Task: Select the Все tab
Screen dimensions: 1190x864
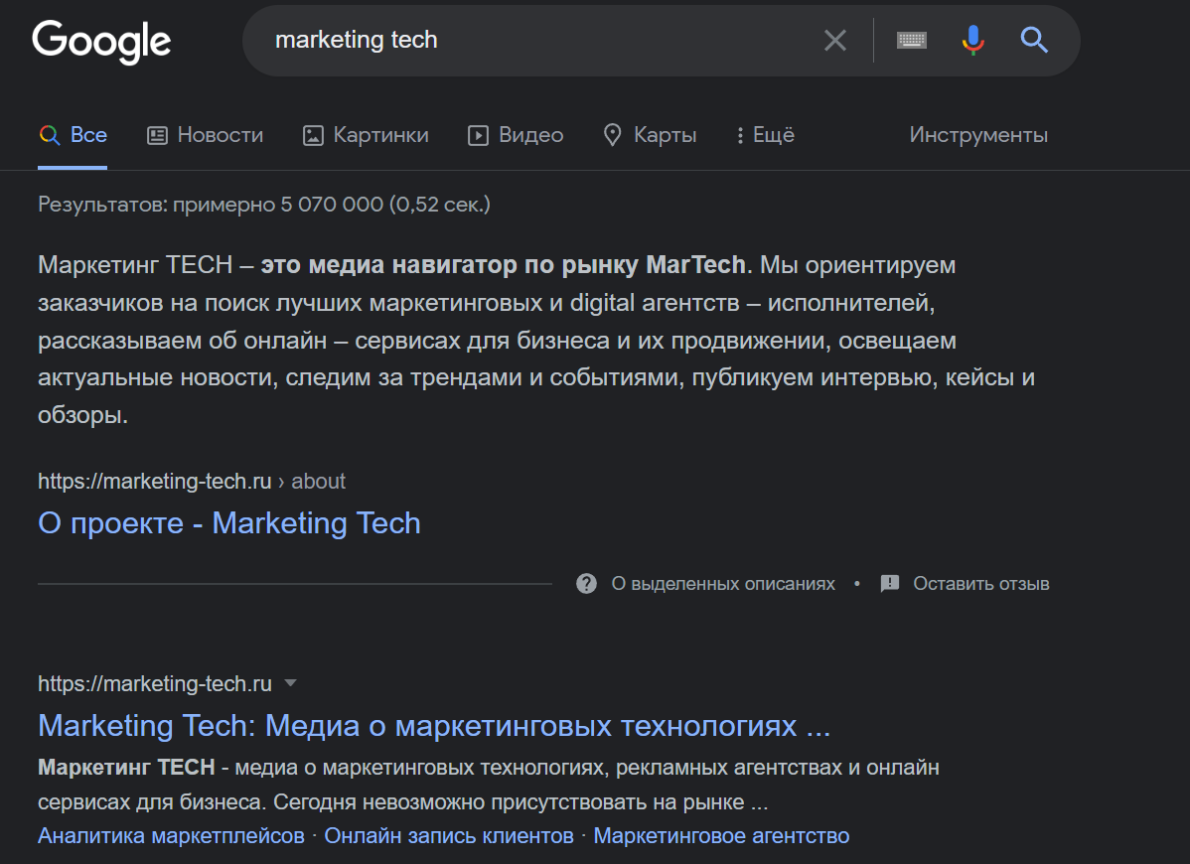Action: [73, 135]
